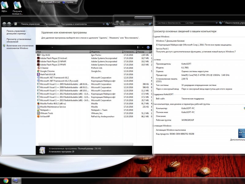
Task: Sort the list by the Издатель column
Action: 107,52
